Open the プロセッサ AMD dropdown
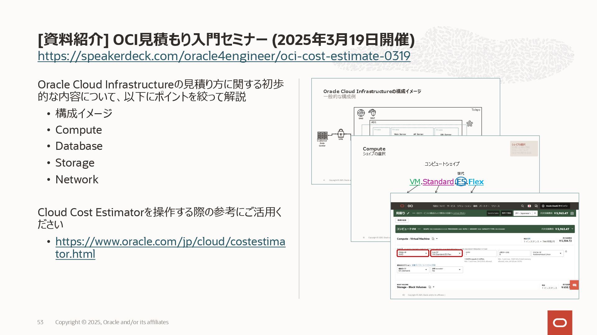The height and width of the screenshot is (335, 597). point(413,253)
